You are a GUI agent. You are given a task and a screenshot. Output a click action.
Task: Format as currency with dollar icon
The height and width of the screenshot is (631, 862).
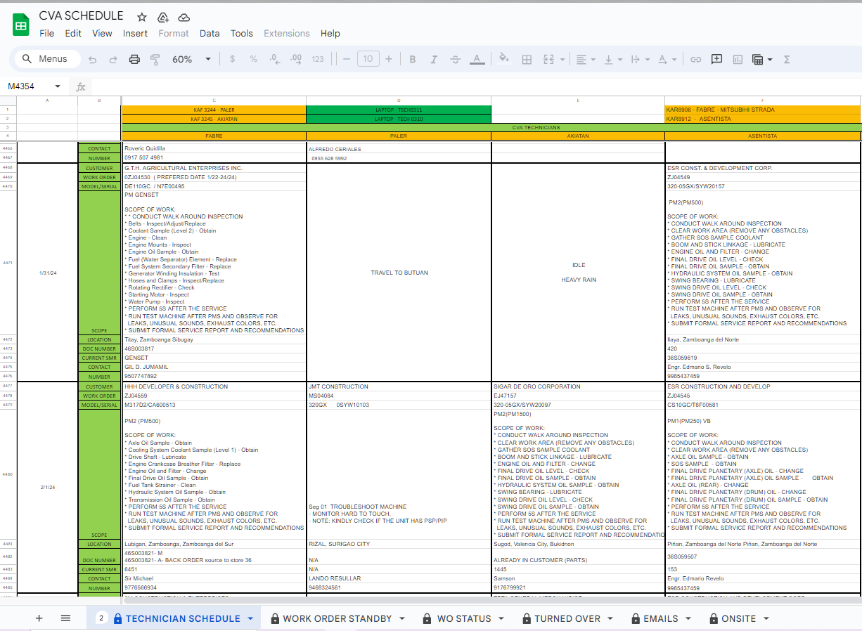[233, 59]
